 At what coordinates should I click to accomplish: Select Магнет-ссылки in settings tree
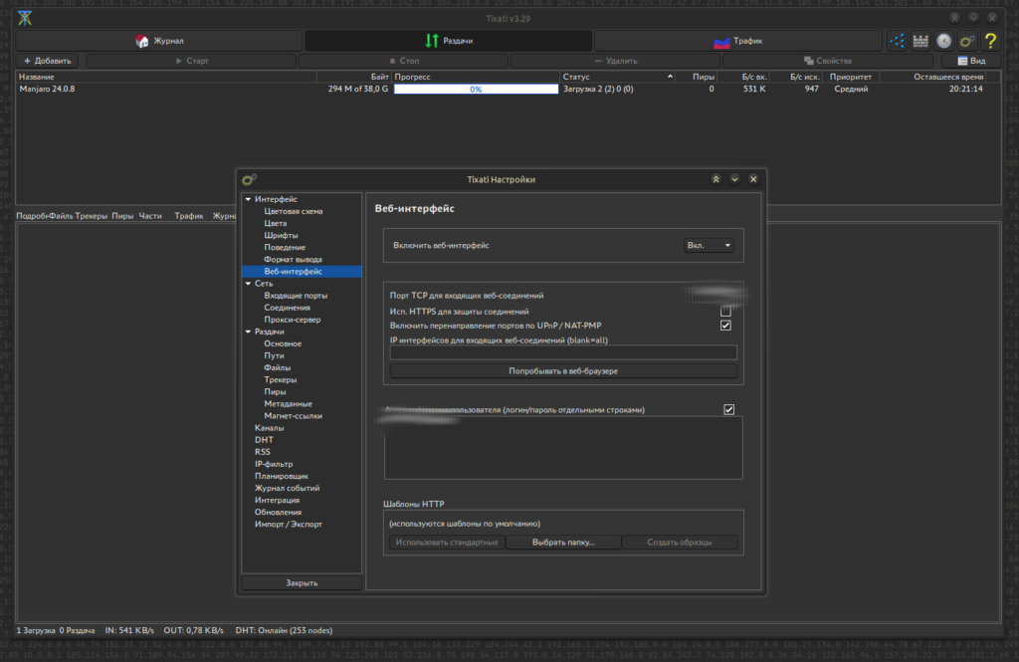[294, 416]
